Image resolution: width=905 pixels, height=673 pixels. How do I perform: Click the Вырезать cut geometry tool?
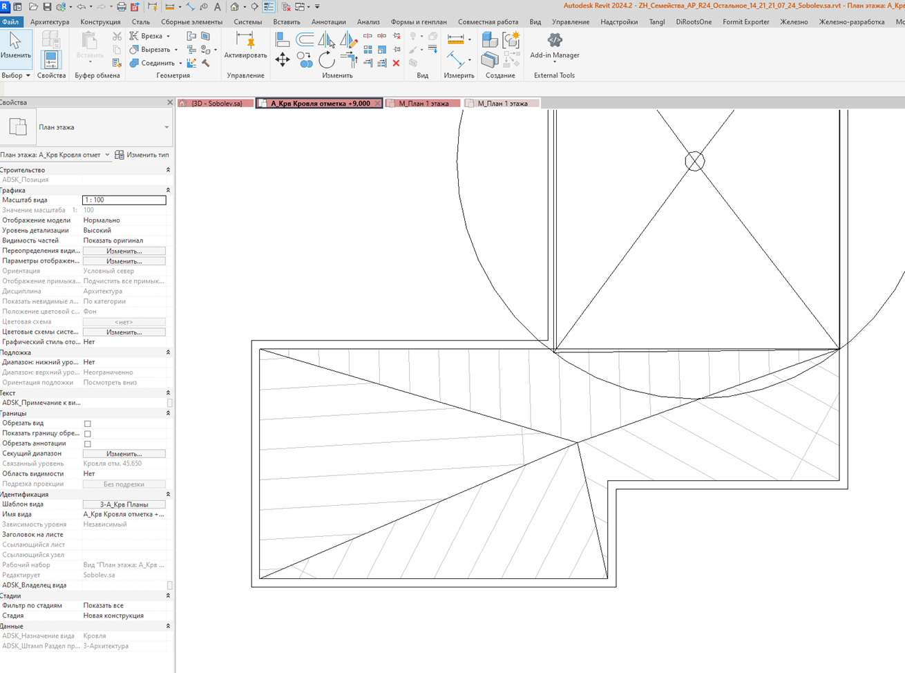tap(153, 50)
